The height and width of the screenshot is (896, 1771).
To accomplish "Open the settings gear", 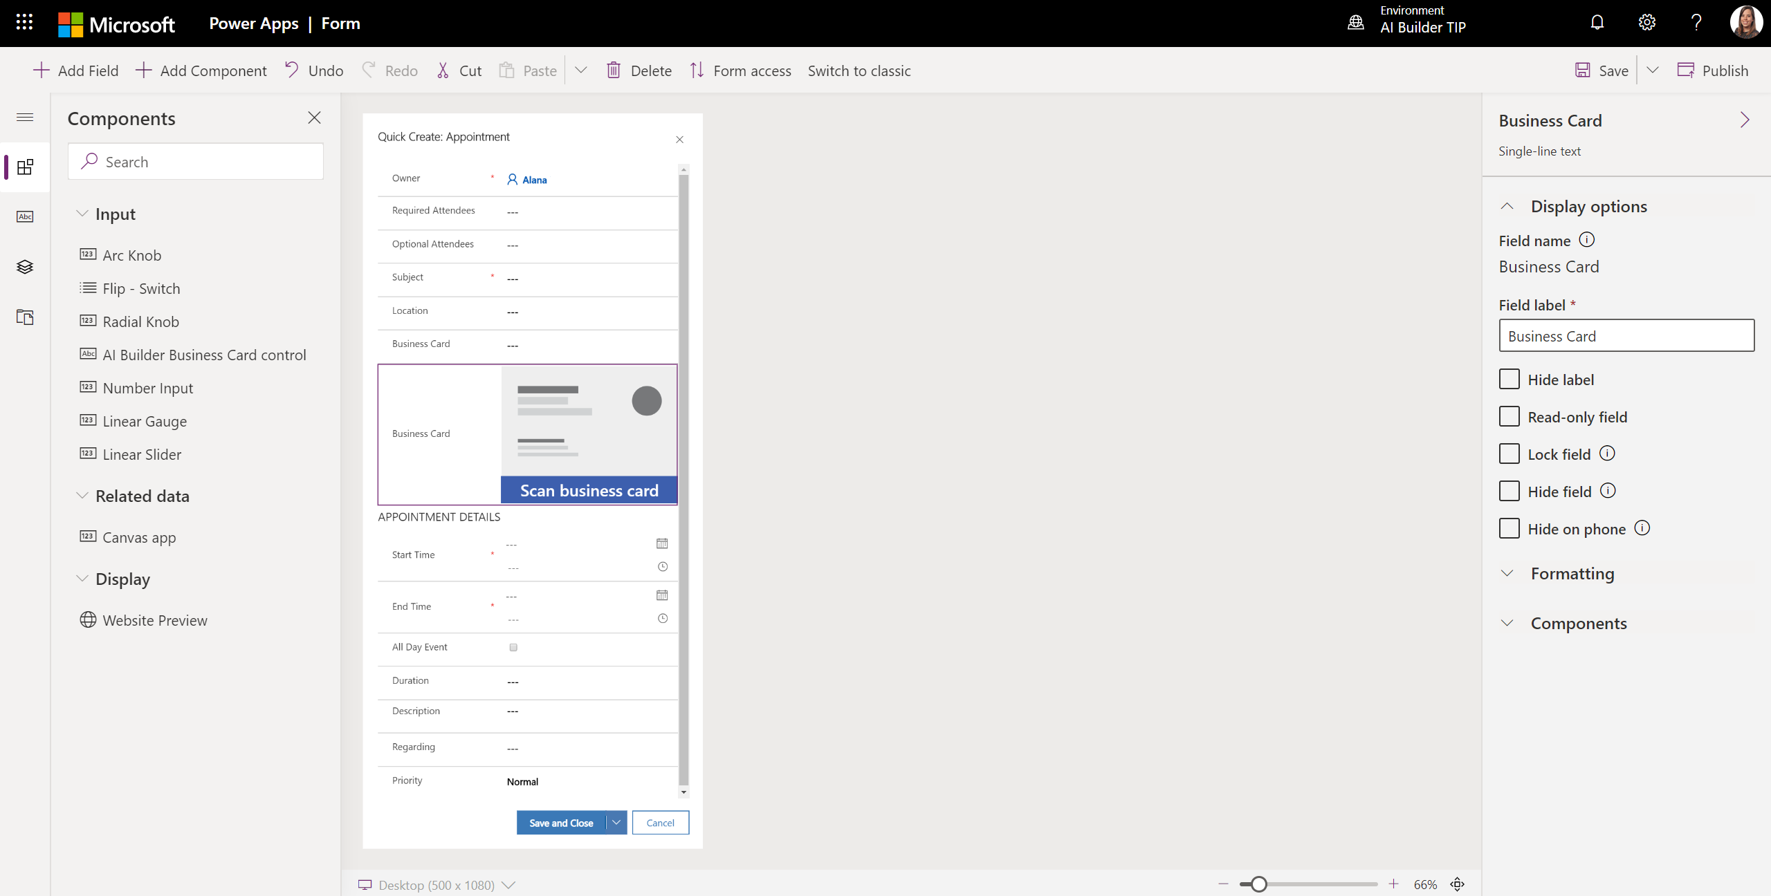I will click(1646, 23).
